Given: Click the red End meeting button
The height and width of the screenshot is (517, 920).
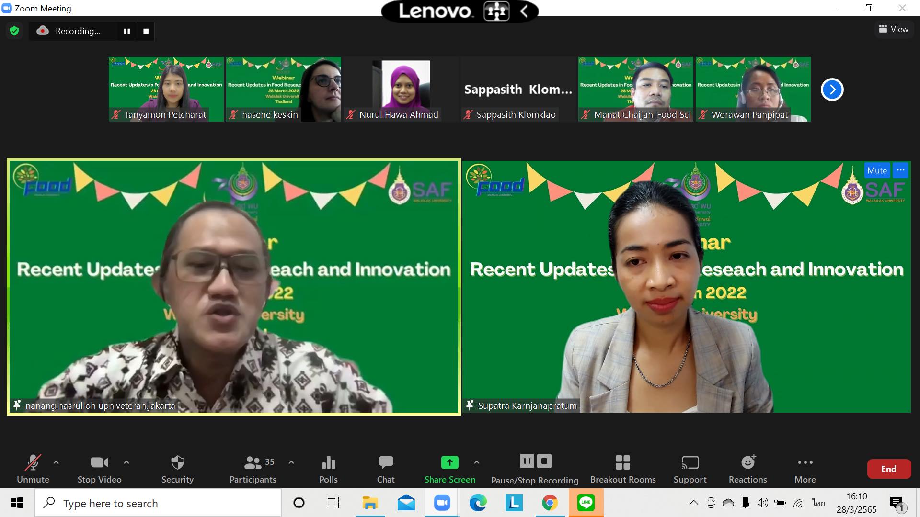Looking at the screenshot, I should (x=888, y=469).
